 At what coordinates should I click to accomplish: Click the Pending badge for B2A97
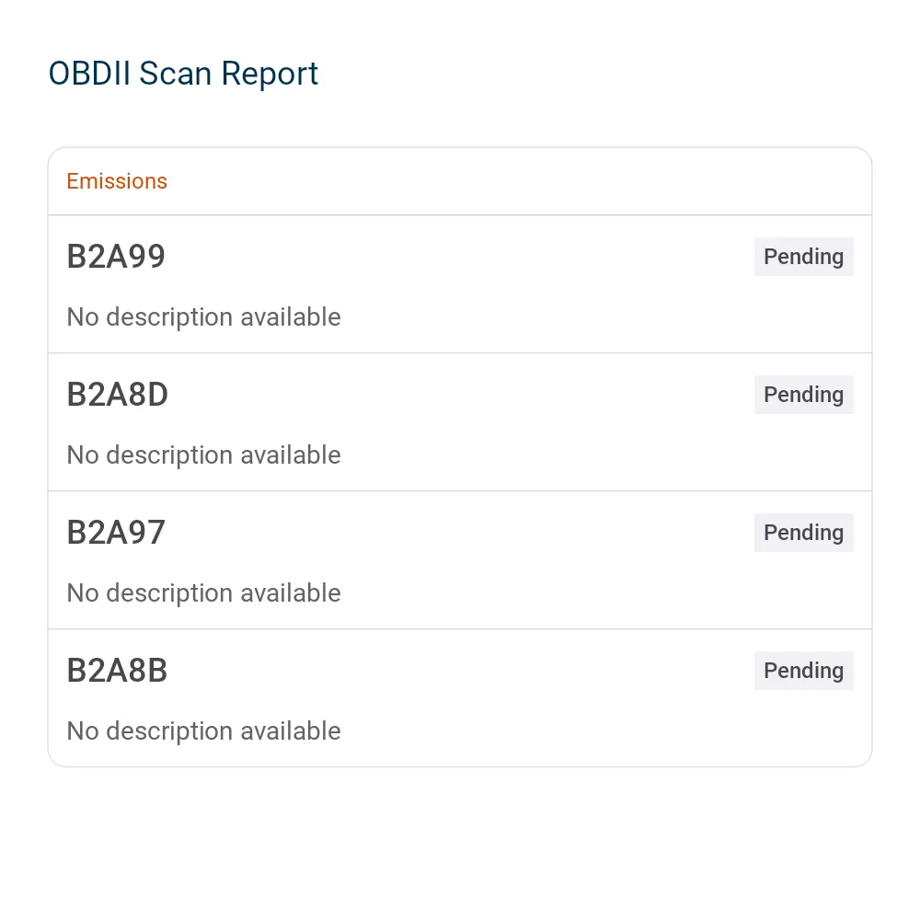tap(803, 532)
